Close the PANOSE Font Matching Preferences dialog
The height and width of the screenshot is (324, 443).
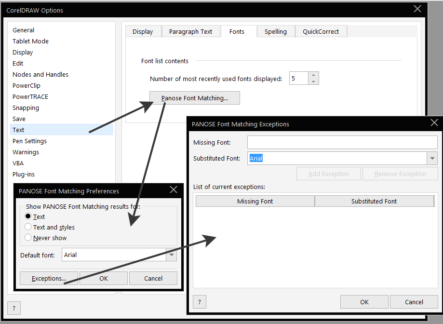pos(174,190)
